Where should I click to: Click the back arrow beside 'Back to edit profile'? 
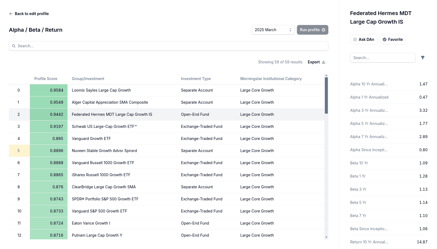[11, 13]
